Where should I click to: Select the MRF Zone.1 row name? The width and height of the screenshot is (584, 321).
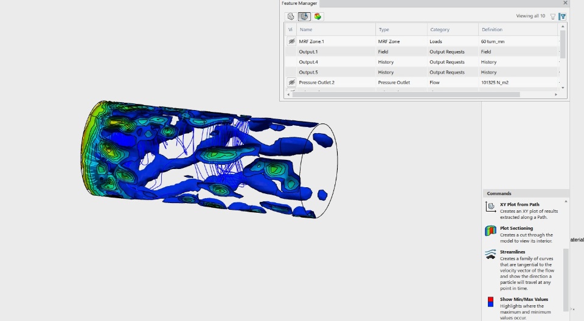pyautogui.click(x=311, y=41)
